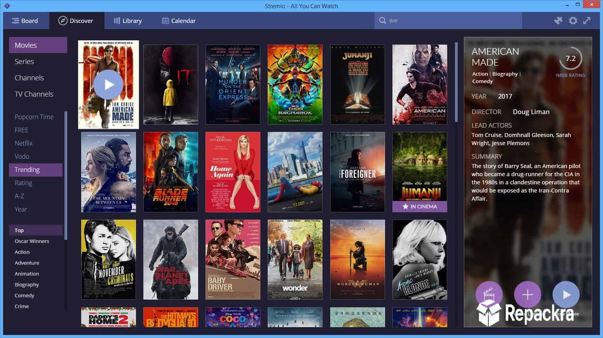603x338 pixels.
Task: Click the Stremio logo in title bar
Action: pyautogui.click(x=7, y=6)
